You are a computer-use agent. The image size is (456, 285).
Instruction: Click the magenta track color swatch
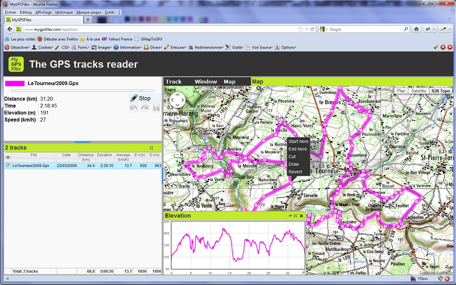tap(15, 83)
